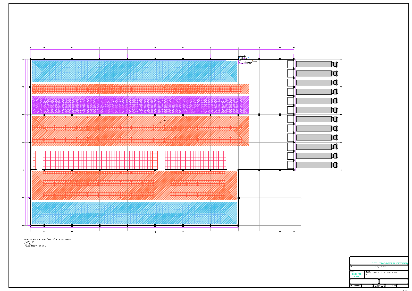Viewport: 412px width, 291px height.
Task: Click the top blue hatched storage zone
Action: (134, 71)
